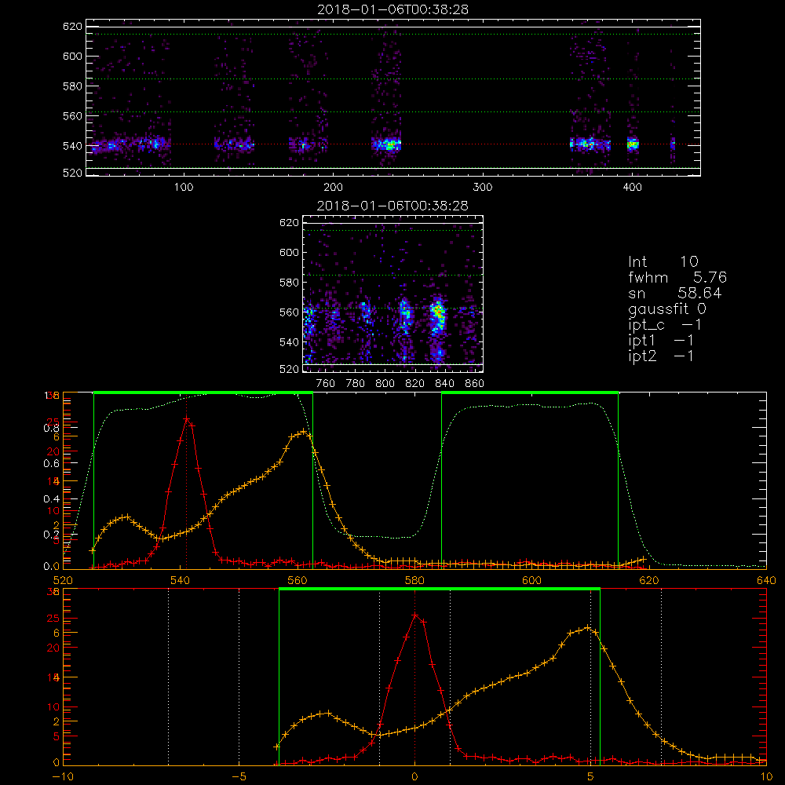This screenshot has width=785, height=785.
Task: Click x-axis label 200 on top spectrogram
Action: pos(333,188)
